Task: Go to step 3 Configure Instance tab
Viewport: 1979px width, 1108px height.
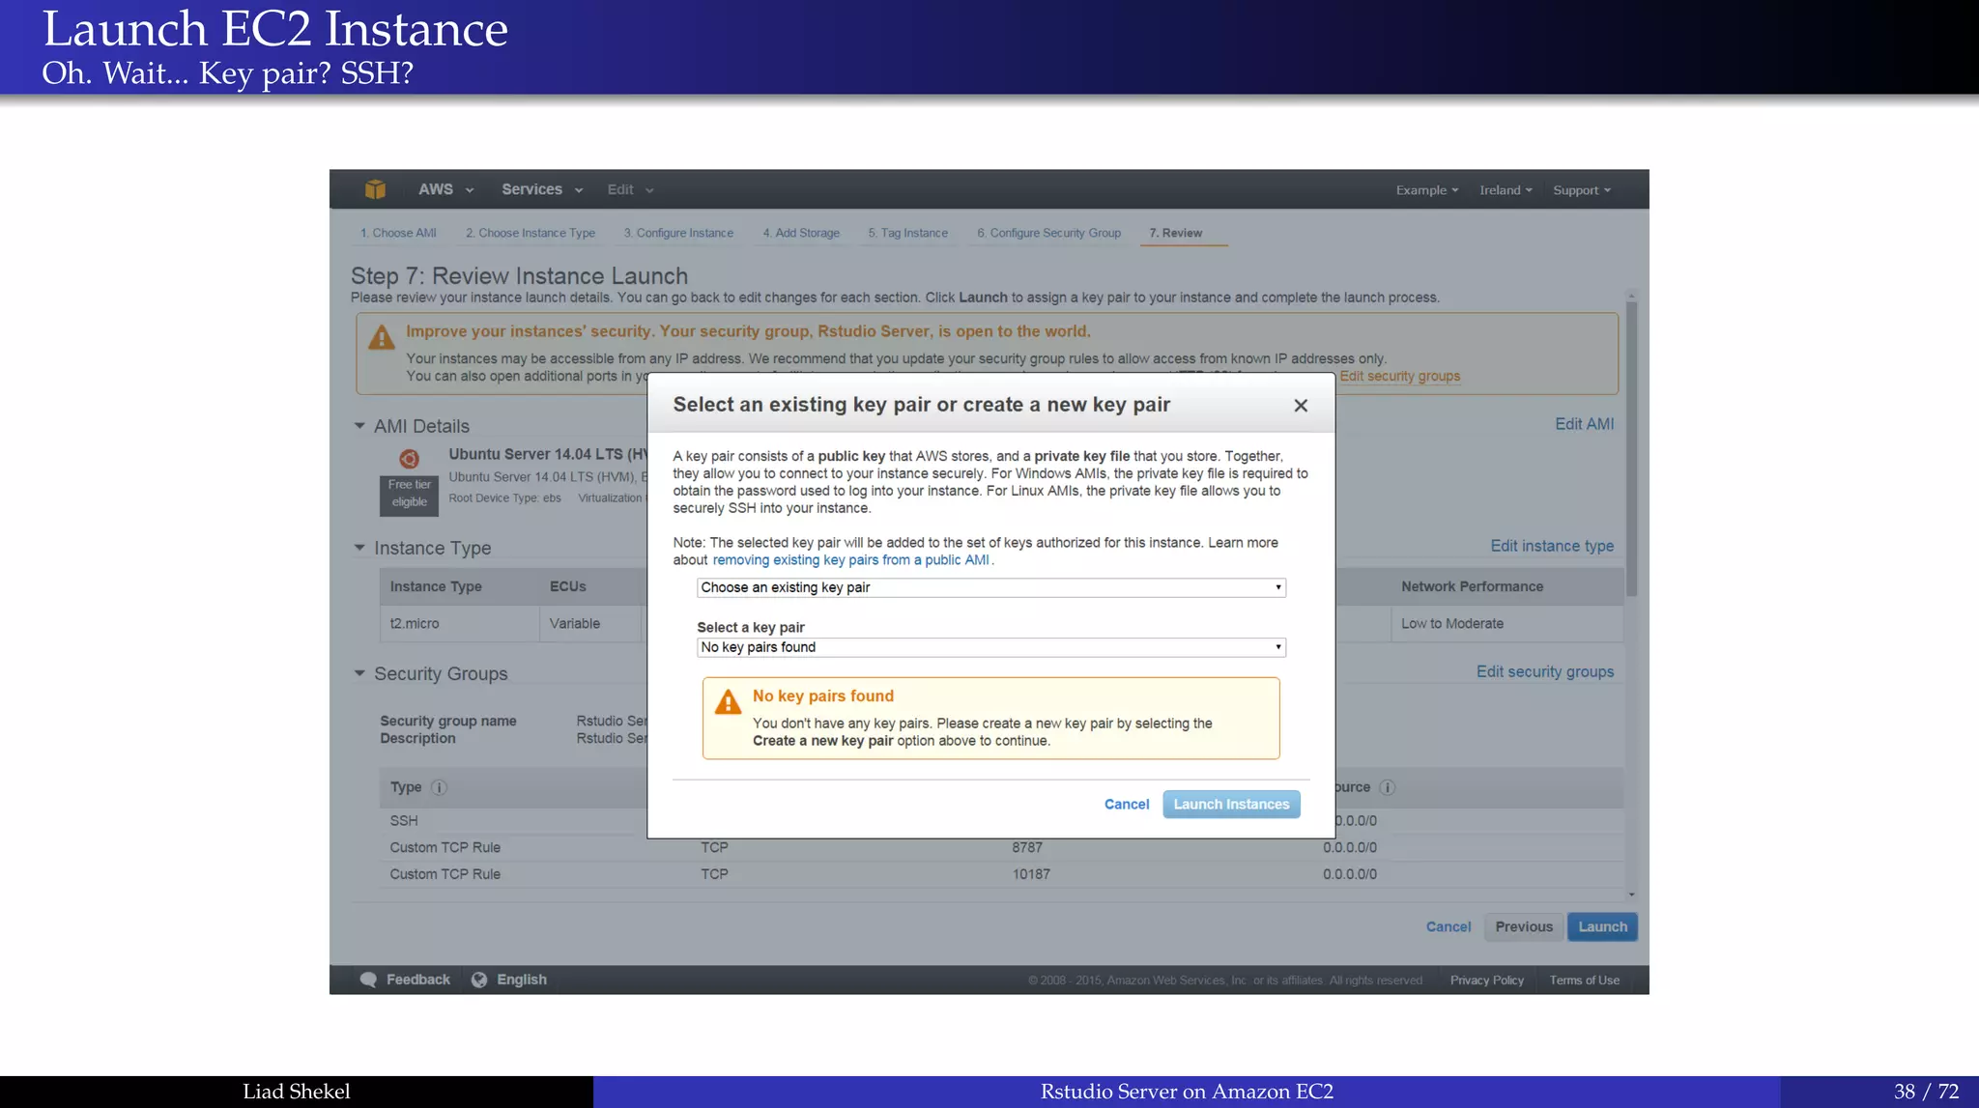Action: click(x=678, y=233)
